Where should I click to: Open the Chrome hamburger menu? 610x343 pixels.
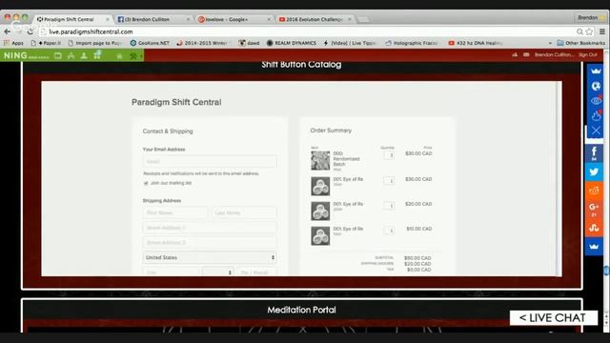[x=602, y=31]
